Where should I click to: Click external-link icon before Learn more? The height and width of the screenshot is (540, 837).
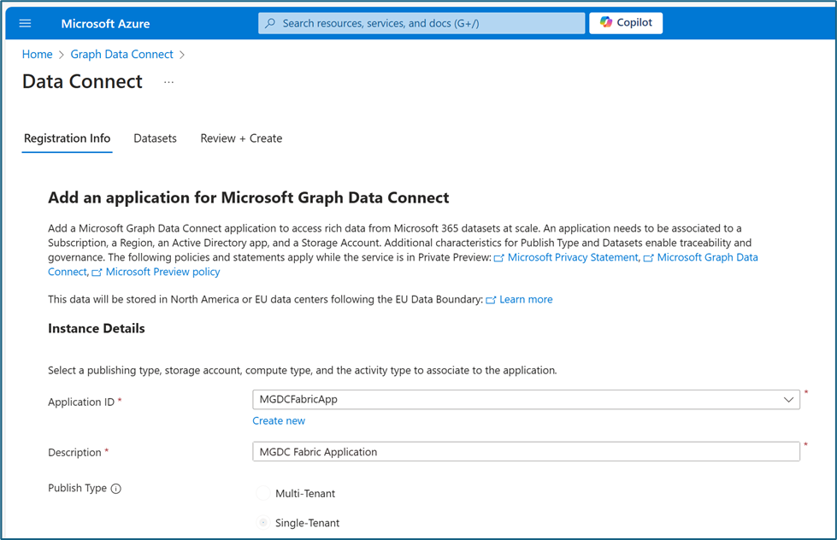(x=491, y=301)
